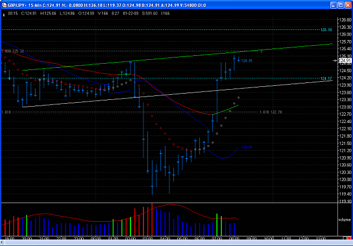Click the 124.91 label beside the lower blue curve
Image resolution: width=353 pixels, height=246 pixels.
coord(247,147)
